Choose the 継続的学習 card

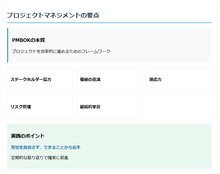click(109, 107)
